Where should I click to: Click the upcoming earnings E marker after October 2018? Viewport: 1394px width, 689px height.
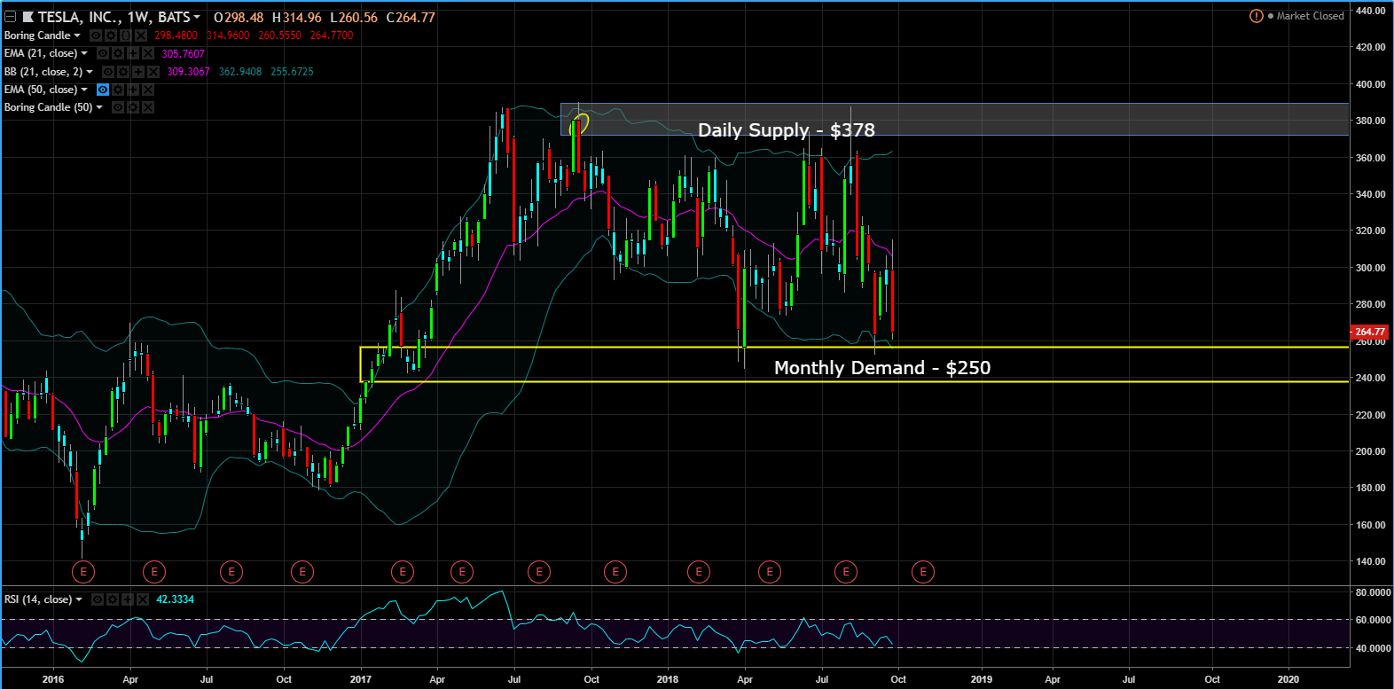(x=923, y=572)
